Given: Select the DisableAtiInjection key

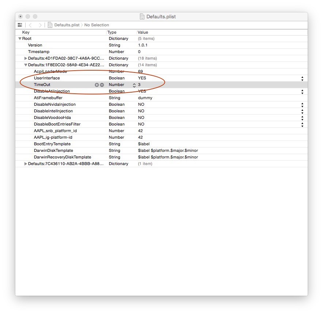Looking at the screenshot, I should tap(52, 91).
